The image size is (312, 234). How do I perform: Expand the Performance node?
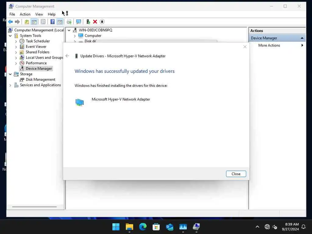tap(16, 63)
